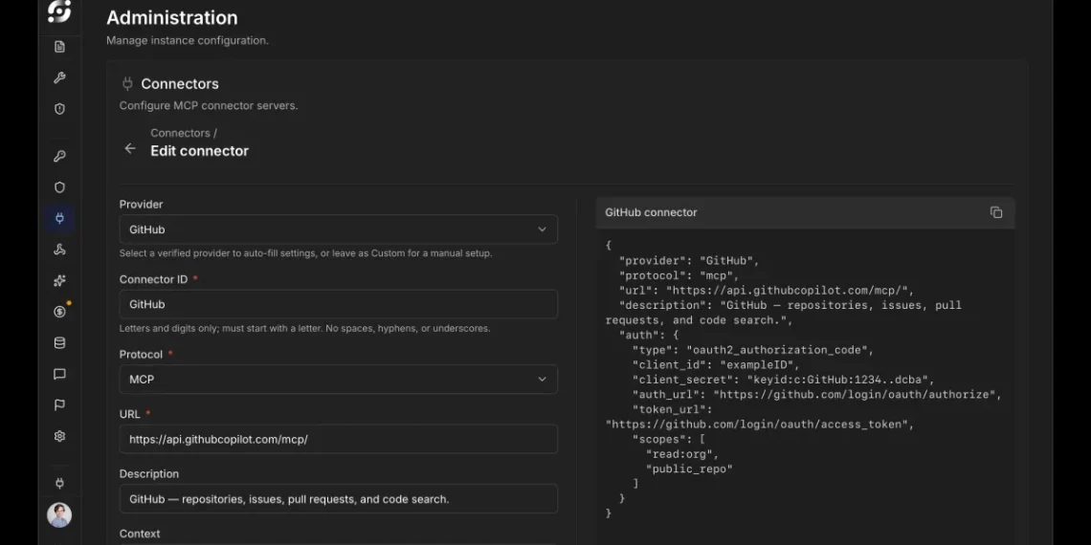
Task: Go back using the arrow beside Edit connector
Action: (x=130, y=149)
